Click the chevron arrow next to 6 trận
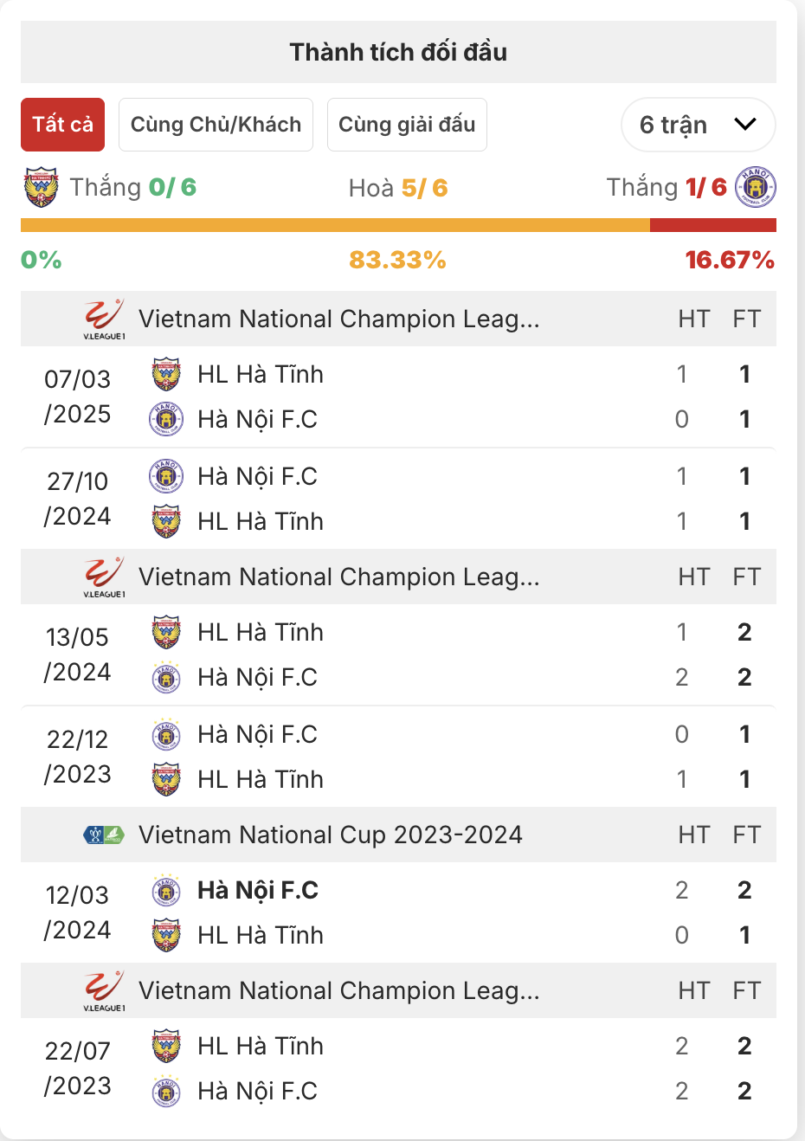 pos(745,125)
